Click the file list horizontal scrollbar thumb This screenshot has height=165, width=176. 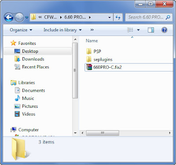pyautogui.click(x=103, y=133)
